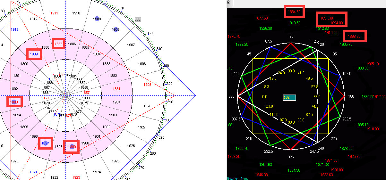Select the red 1881 cell
The image size is (386, 180).
117,89
